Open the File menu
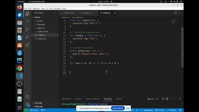199x112 pixels. click(x=25, y=9)
